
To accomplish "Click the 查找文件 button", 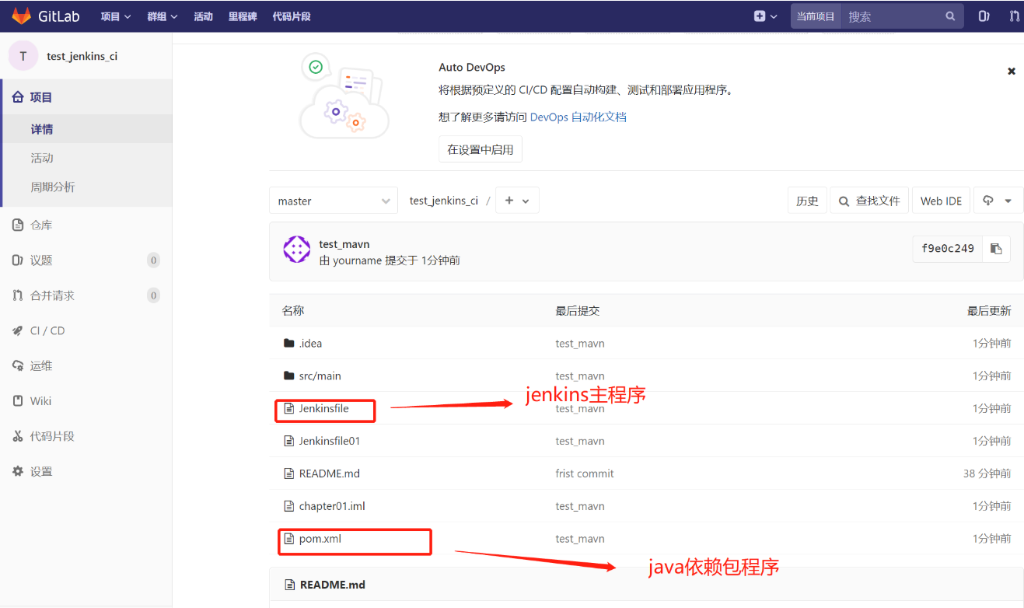I will tap(869, 201).
